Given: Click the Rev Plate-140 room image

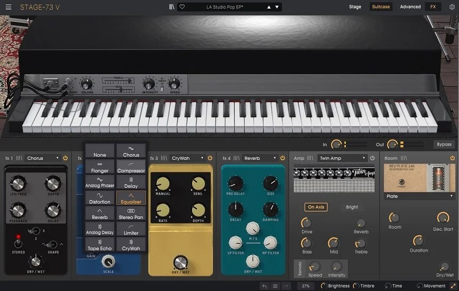Looking at the screenshot, I should point(419,177).
